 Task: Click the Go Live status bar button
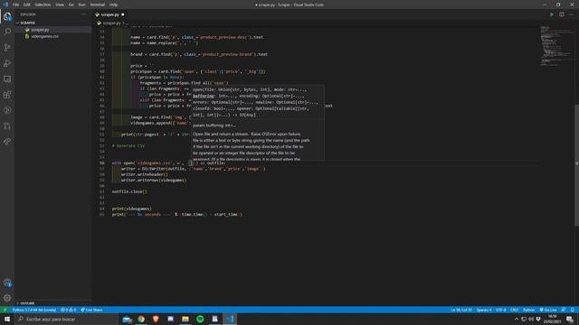tap(548, 310)
